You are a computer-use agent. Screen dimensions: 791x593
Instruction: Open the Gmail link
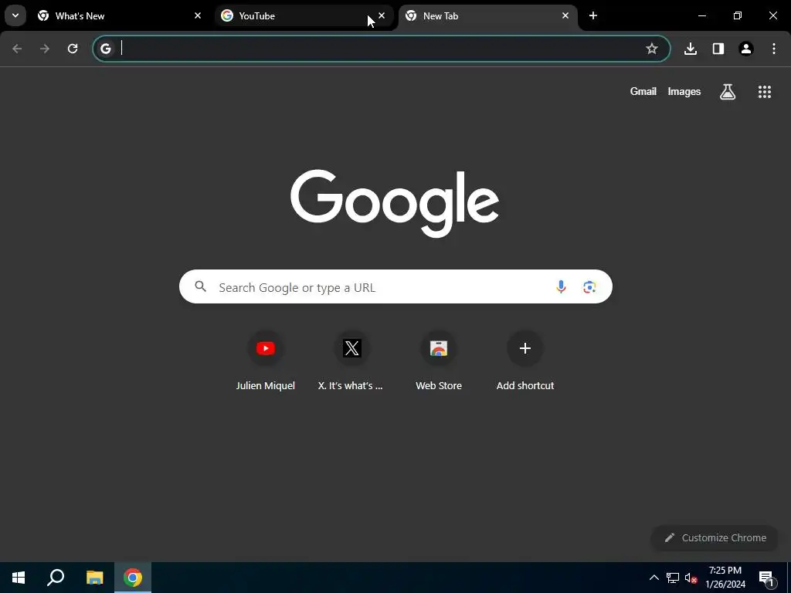[643, 91]
